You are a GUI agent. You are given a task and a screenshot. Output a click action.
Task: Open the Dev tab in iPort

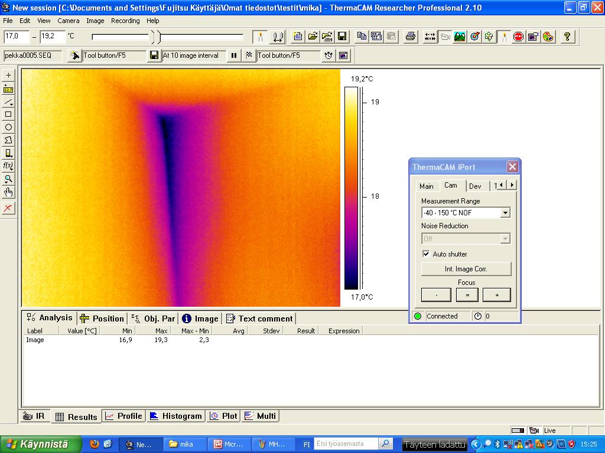click(475, 186)
